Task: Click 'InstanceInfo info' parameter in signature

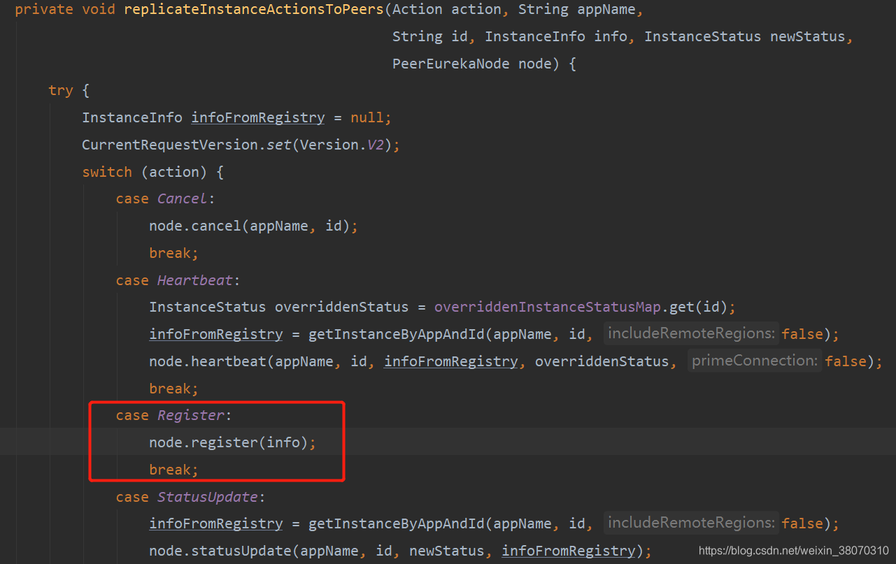Action: (x=556, y=36)
